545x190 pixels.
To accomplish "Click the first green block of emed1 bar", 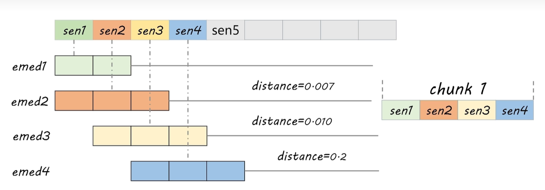I will click(x=74, y=65).
